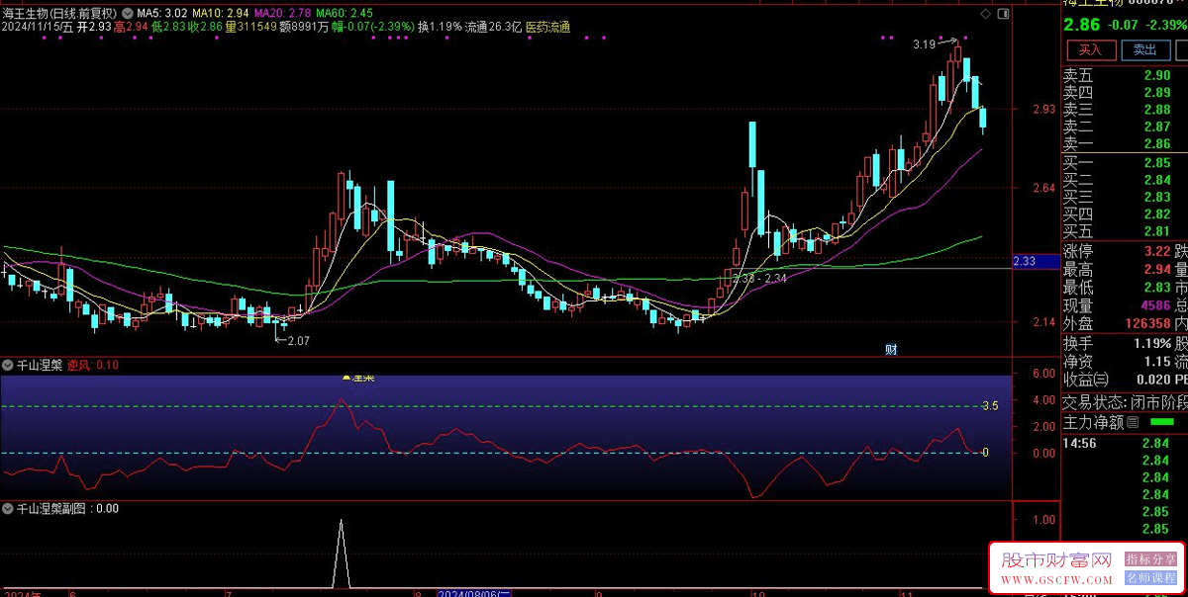
Task: Click the 净资 value 1.15
Action: click(1156, 362)
